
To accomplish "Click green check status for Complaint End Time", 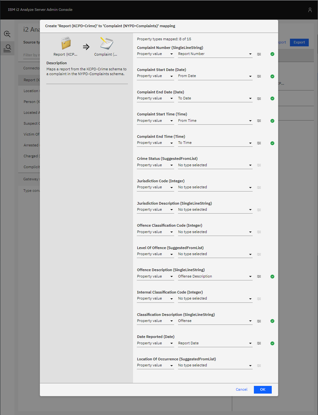I will point(272,143).
